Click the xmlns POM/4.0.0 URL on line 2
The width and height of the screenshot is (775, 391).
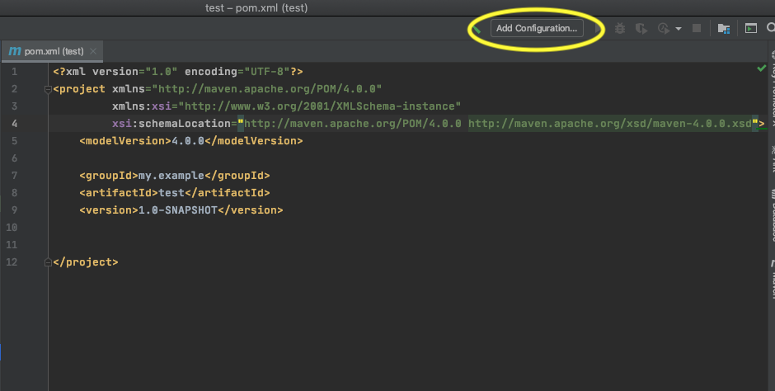(x=267, y=89)
